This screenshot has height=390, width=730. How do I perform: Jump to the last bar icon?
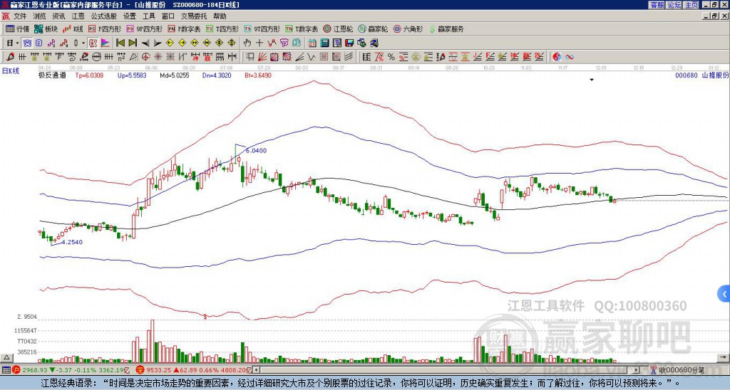point(133,43)
